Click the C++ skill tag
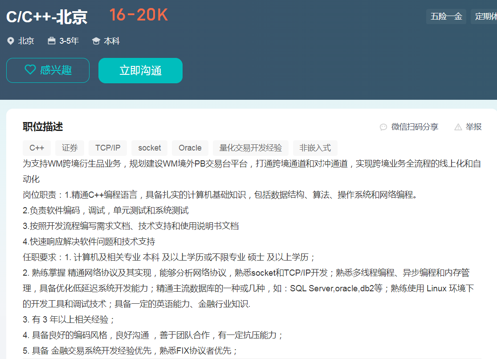497x359 pixels. pyautogui.click(x=37, y=148)
